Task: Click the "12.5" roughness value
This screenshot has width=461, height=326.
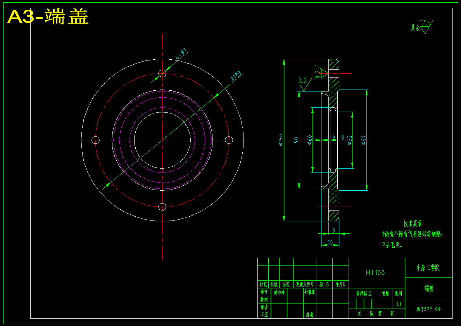Action: [425, 22]
